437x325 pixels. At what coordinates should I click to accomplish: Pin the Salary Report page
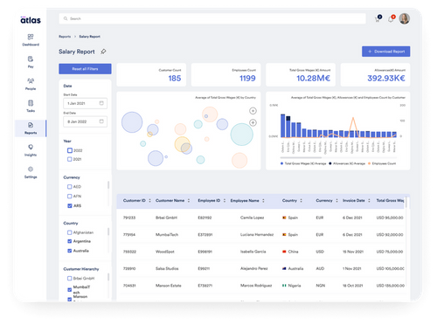tap(103, 52)
